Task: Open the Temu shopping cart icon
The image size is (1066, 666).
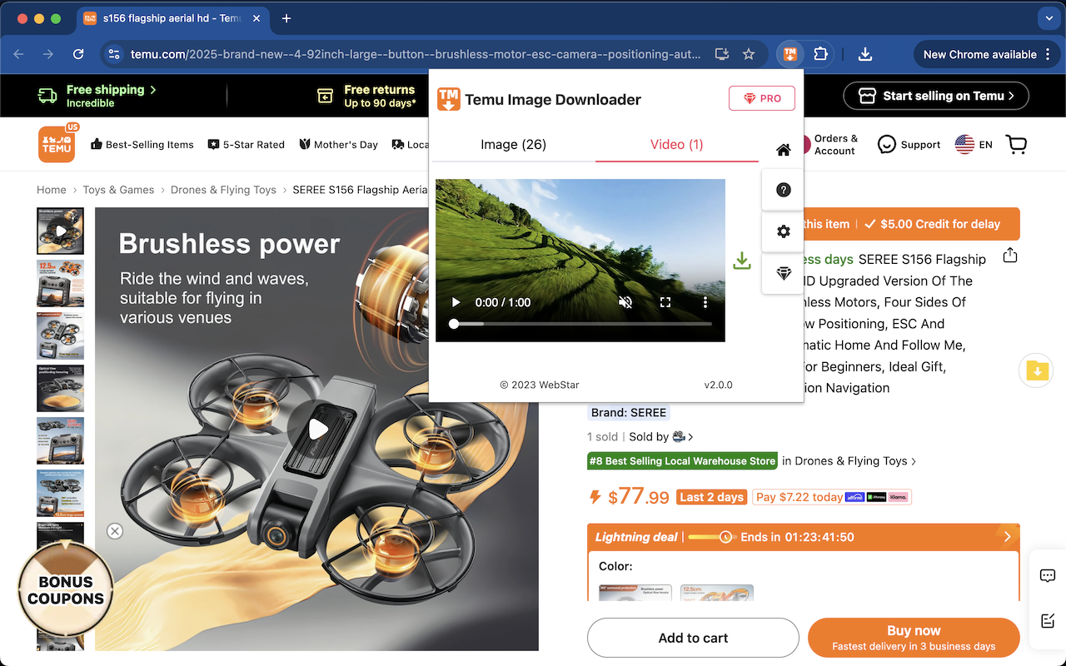Action: click(1016, 144)
